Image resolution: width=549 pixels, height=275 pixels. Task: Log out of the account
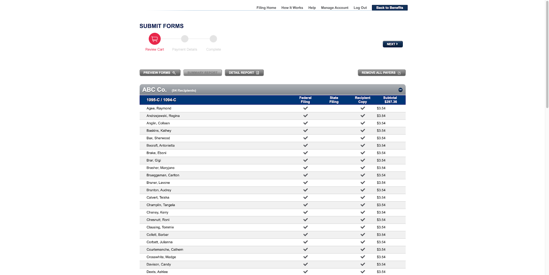click(360, 8)
